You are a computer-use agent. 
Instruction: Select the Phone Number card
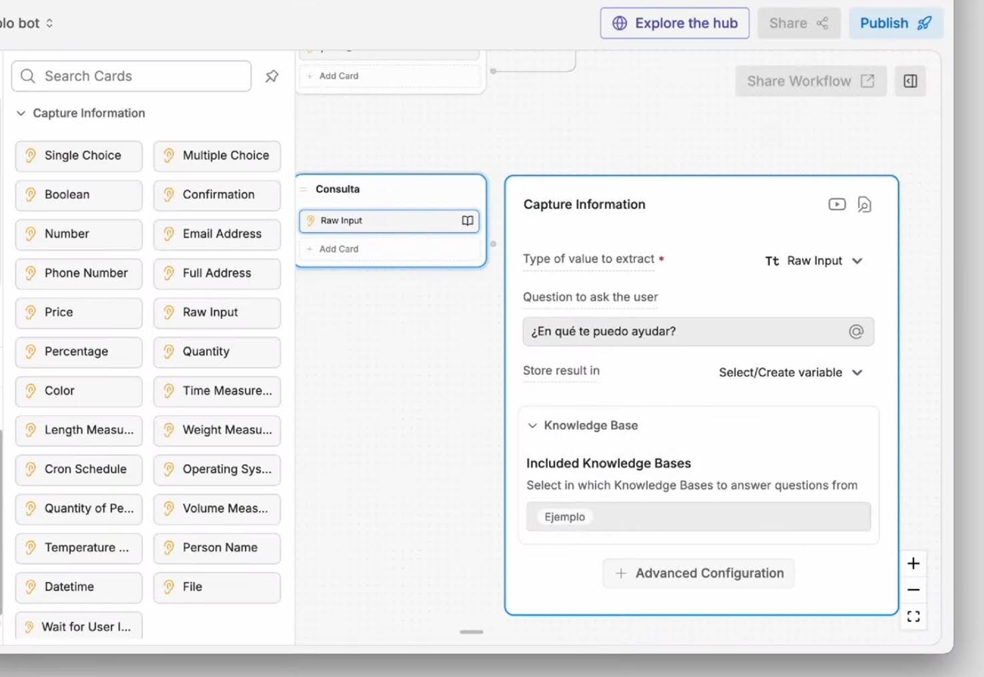click(x=79, y=273)
